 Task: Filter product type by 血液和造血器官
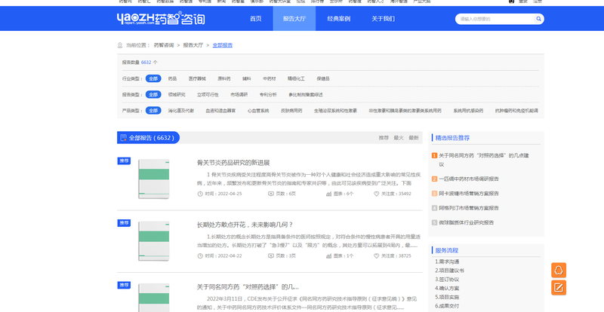point(220,111)
